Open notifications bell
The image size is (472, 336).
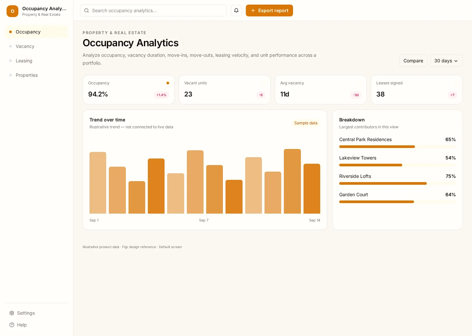point(236,10)
